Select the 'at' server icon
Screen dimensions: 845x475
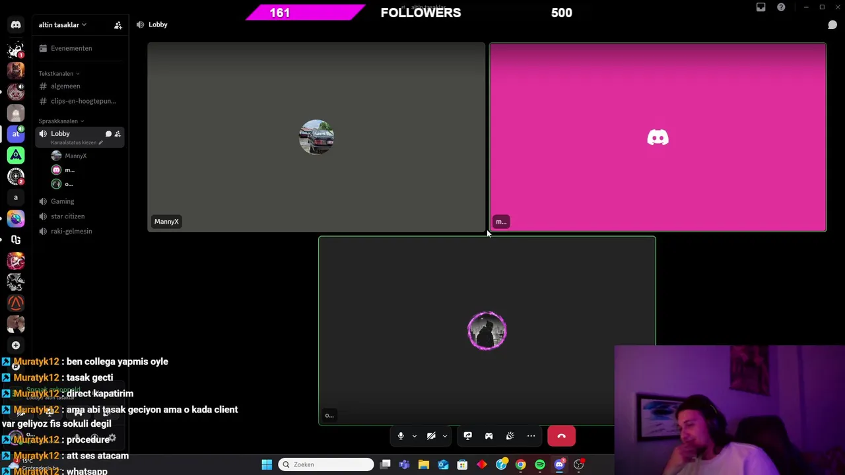point(16,134)
